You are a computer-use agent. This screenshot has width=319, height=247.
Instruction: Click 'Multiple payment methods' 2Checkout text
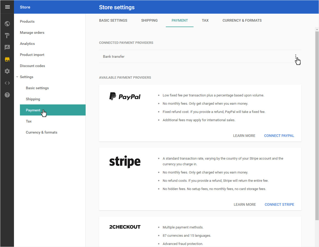coord(183,227)
